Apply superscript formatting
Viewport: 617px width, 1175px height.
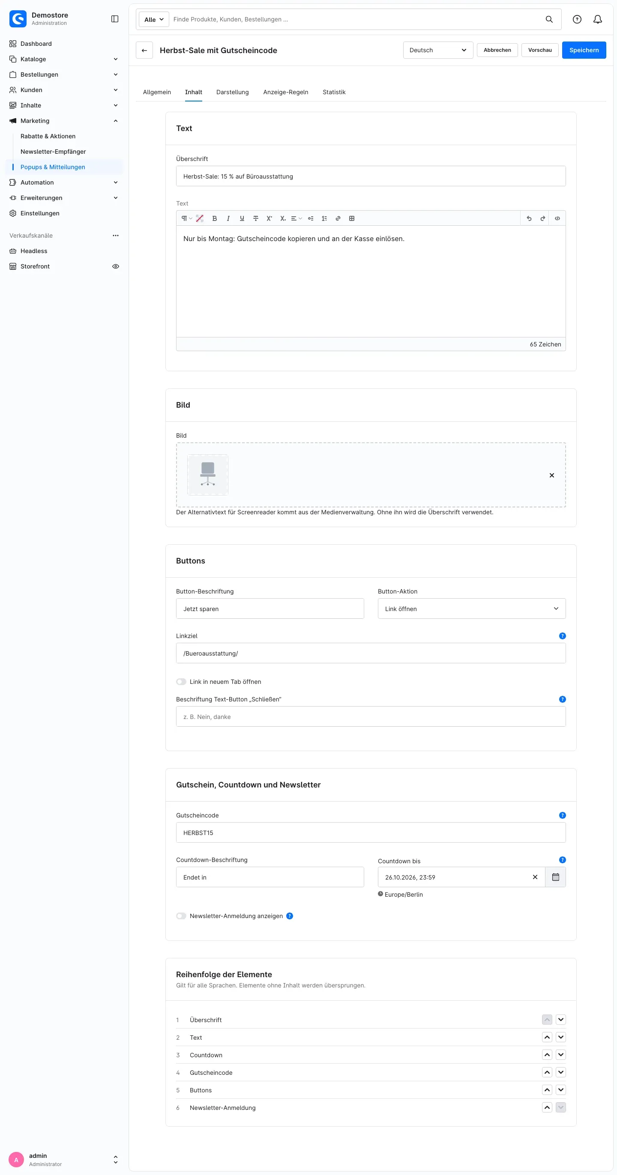coord(269,218)
